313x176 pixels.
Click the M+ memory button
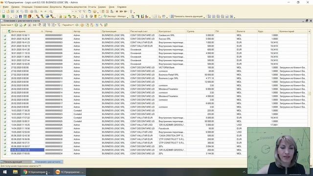121,12
